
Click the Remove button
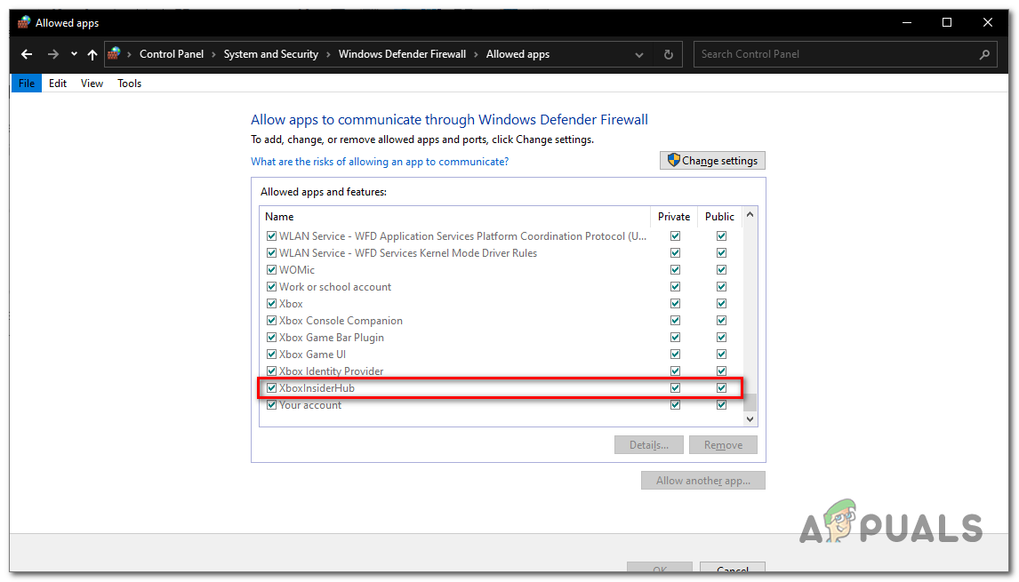click(723, 445)
